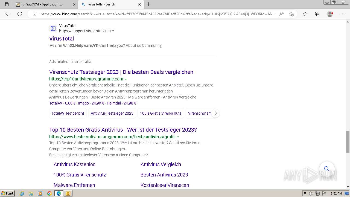
Task: Open Virenschutz Testsieger 2023 ad link
Action: 121,72
